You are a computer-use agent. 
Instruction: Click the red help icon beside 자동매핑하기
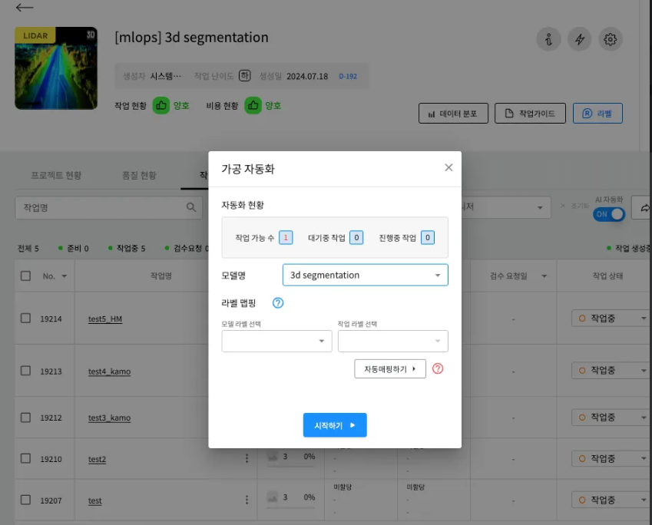(x=438, y=368)
